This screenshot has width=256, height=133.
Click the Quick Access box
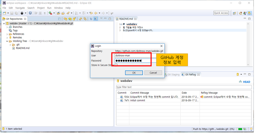click(221, 13)
